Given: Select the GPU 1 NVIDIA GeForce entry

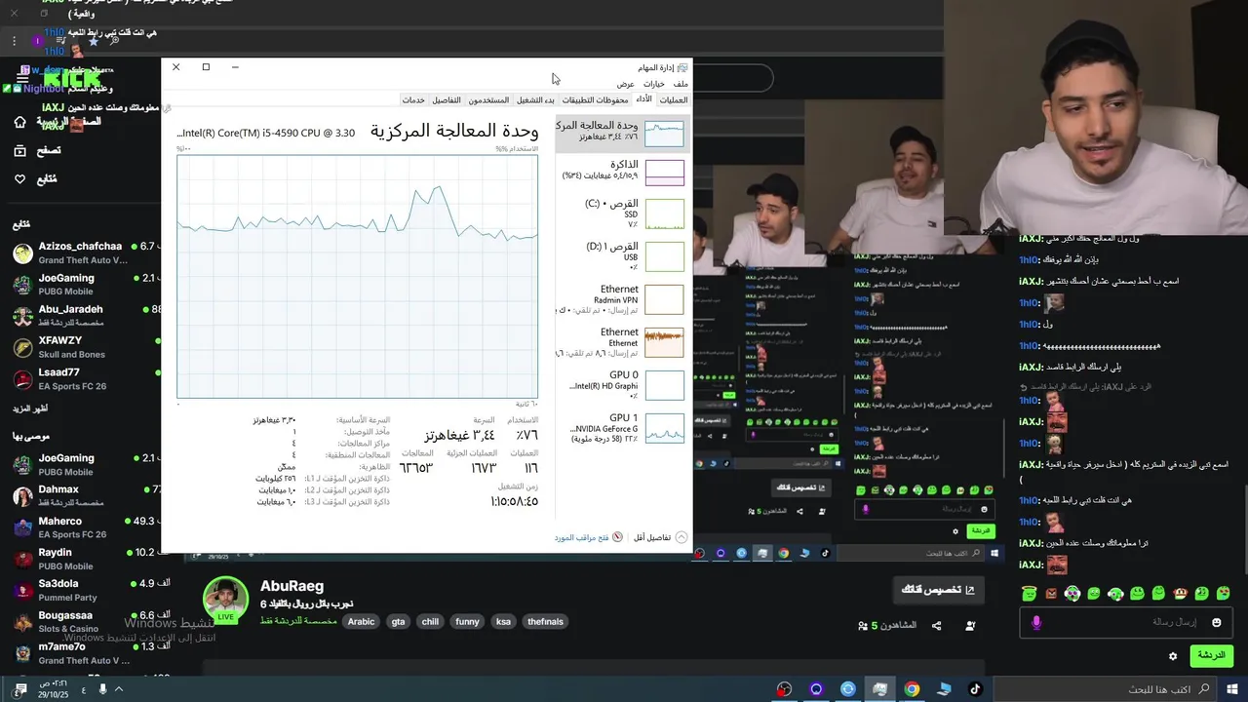Looking at the screenshot, I should pyautogui.click(x=622, y=428).
